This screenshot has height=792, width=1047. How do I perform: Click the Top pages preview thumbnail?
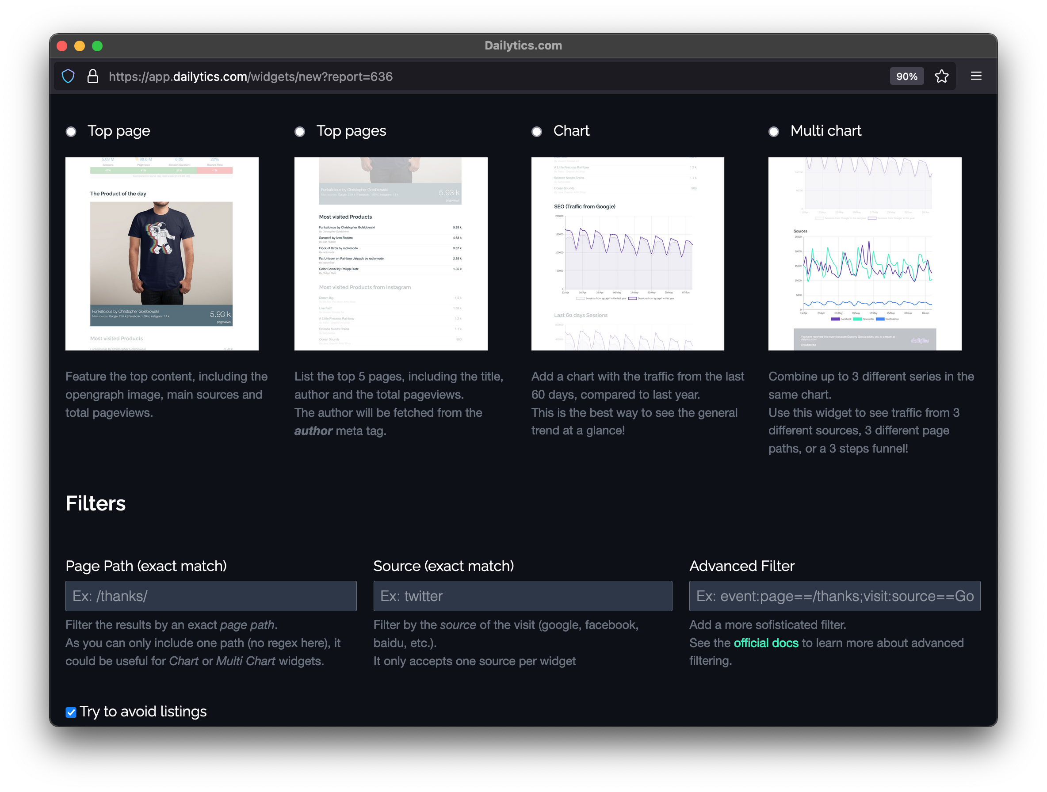click(x=390, y=254)
